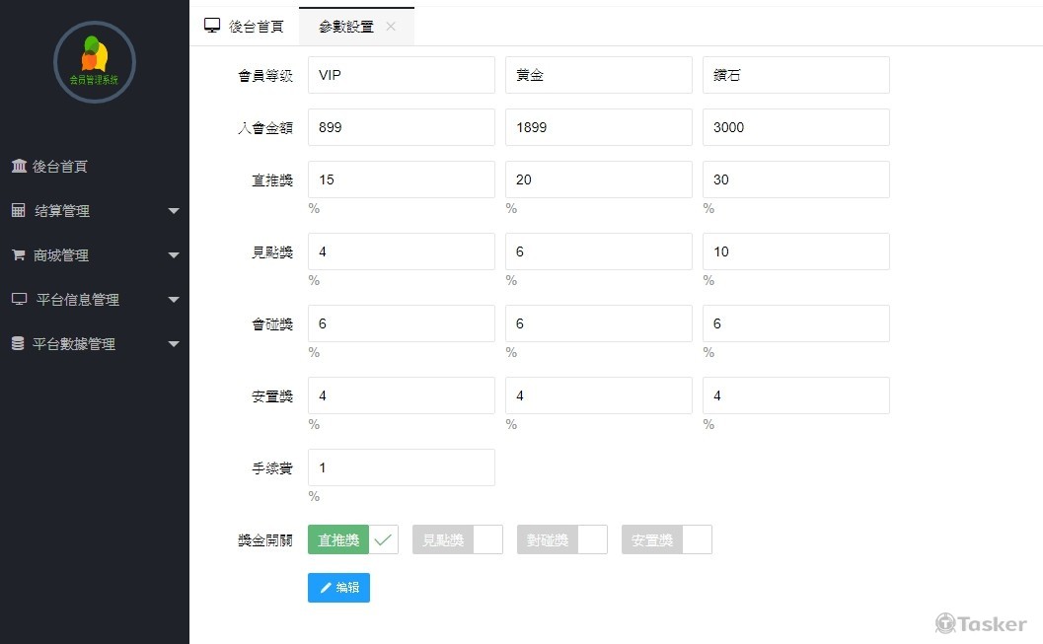Close the 參數設置 tab with X
Viewport: 1043px width, 644px height.
tap(391, 27)
